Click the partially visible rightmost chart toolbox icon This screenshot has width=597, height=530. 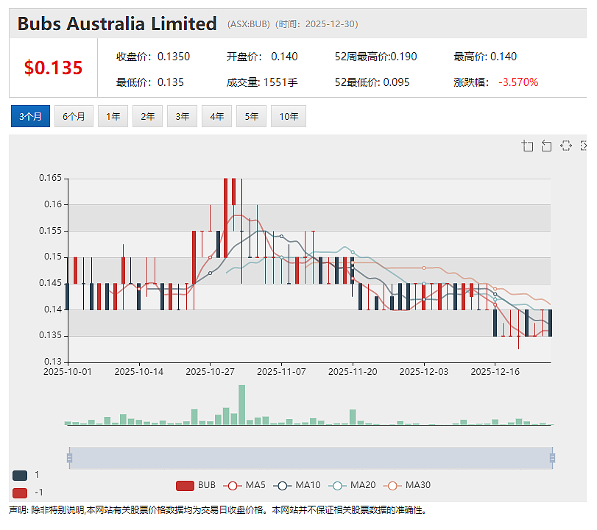[x=583, y=146]
